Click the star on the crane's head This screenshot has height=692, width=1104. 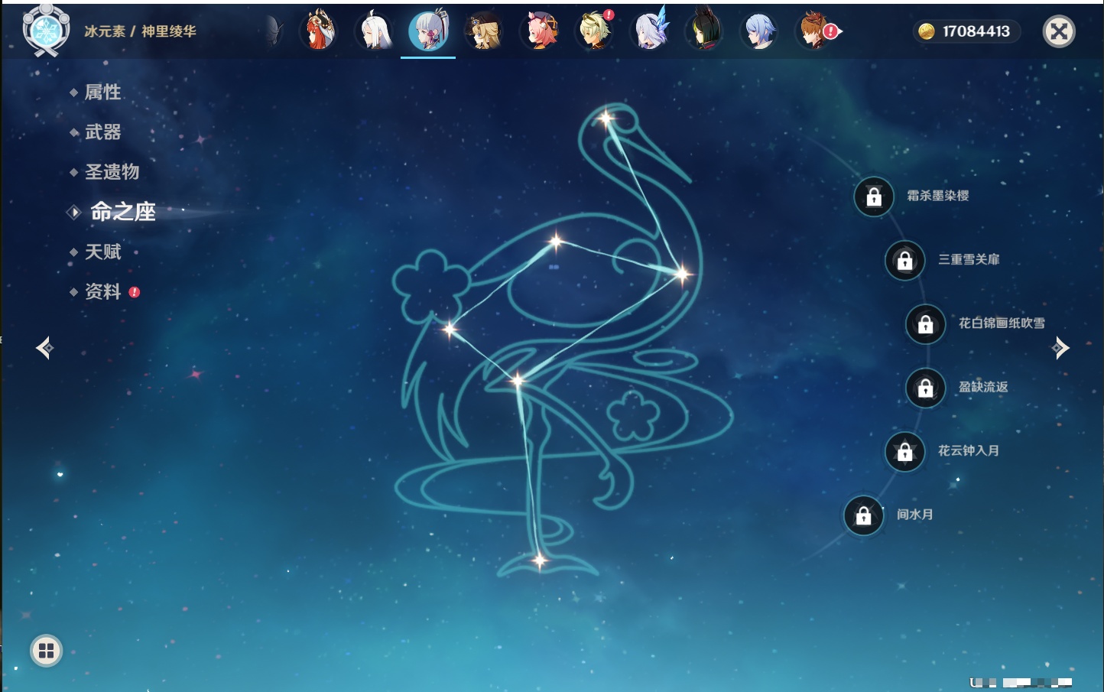606,119
